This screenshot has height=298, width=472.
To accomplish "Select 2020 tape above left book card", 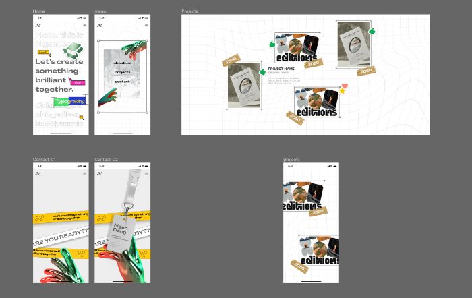I will (231, 60).
